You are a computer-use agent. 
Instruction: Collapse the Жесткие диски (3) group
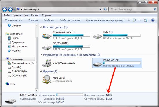[x=41, y=27]
